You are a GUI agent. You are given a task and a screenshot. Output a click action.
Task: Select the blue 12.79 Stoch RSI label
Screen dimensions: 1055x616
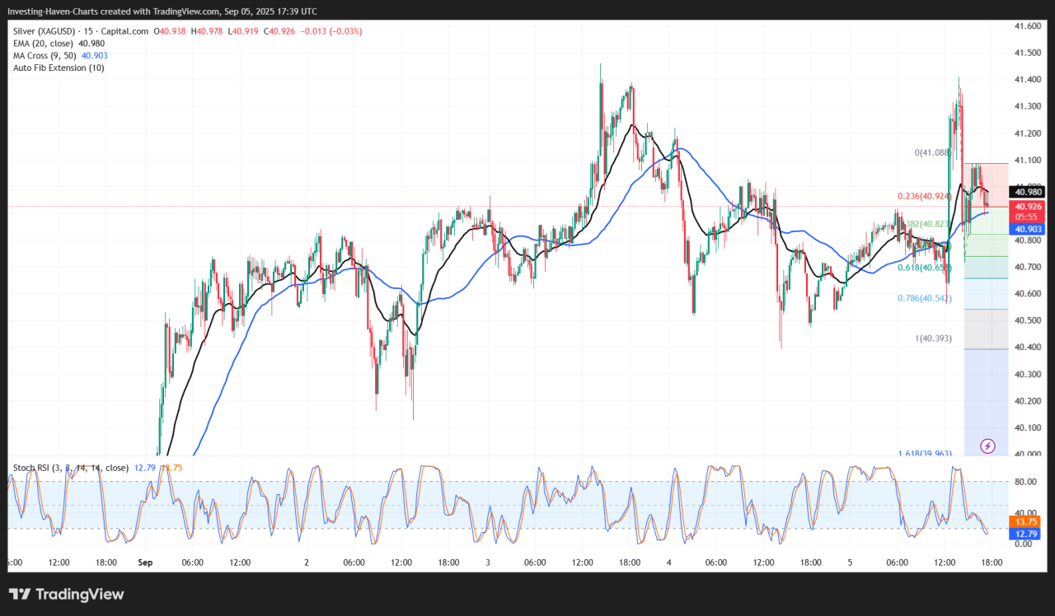(x=1025, y=534)
